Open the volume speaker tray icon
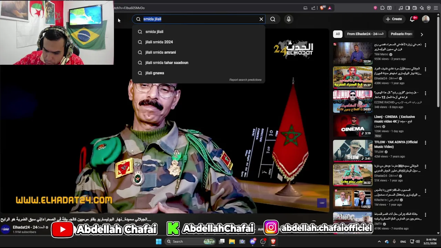 418,241
